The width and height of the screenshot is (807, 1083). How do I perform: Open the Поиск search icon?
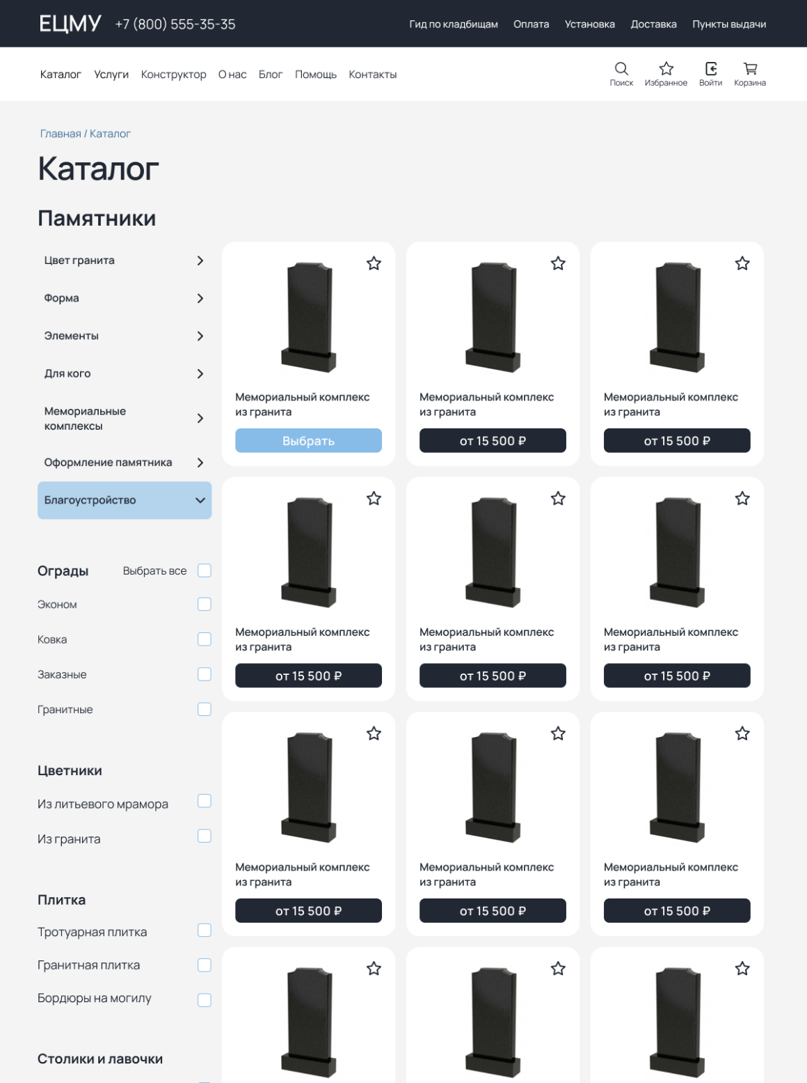pyautogui.click(x=621, y=74)
